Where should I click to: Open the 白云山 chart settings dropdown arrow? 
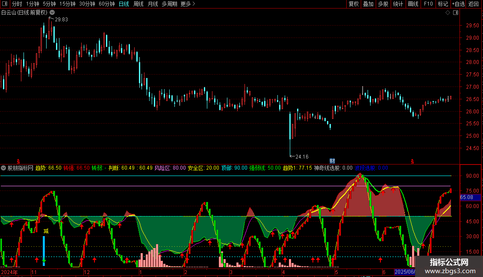[53, 13]
